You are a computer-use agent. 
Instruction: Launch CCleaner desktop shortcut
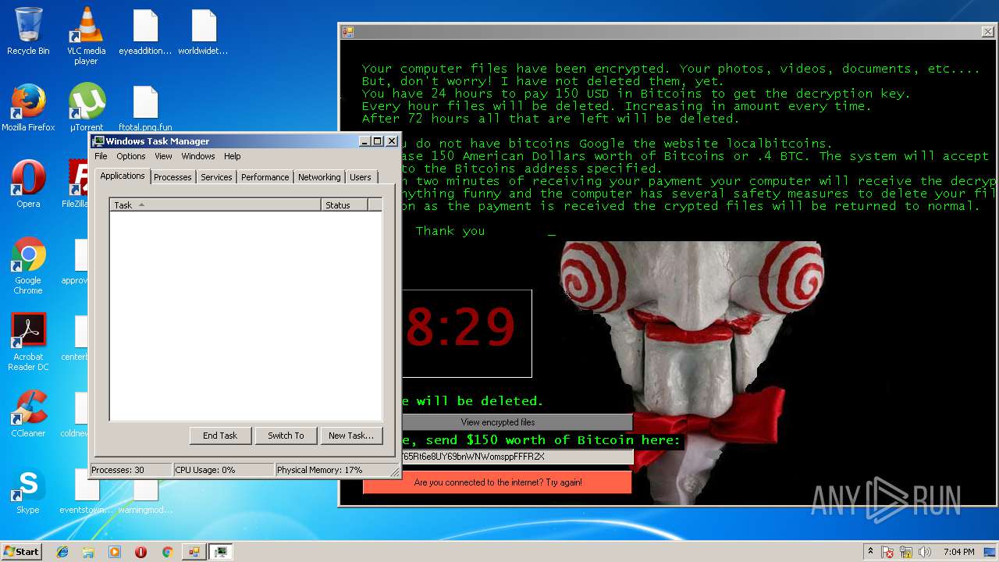tap(28, 414)
